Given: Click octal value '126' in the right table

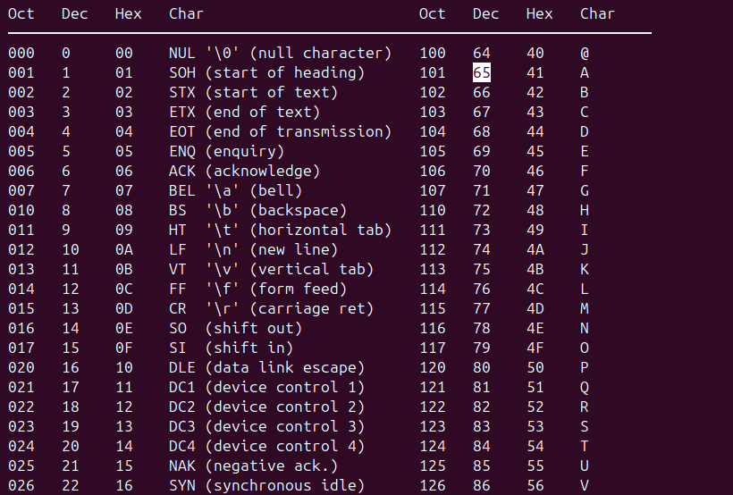Looking at the screenshot, I should click(x=433, y=485).
